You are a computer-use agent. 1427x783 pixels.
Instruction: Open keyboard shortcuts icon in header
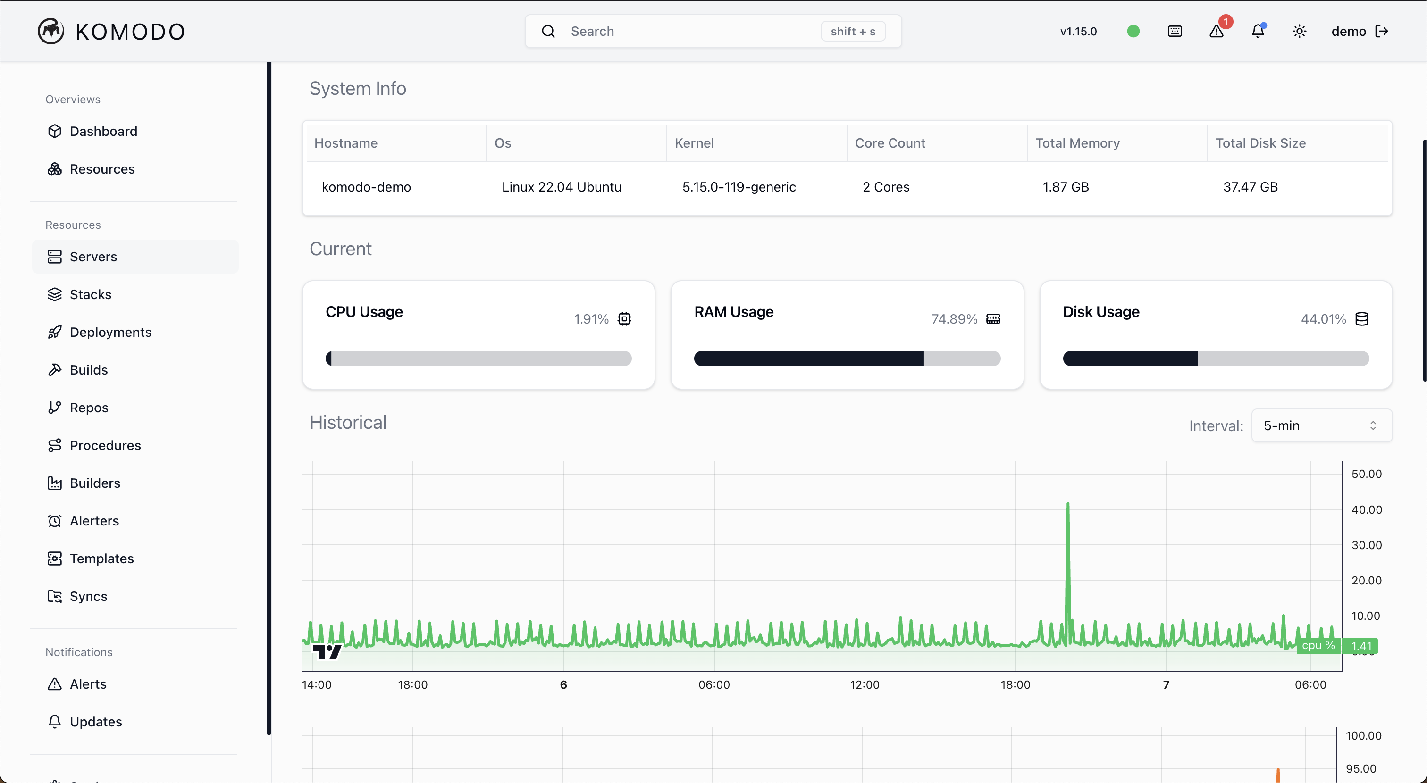[x=1175, y=31]
